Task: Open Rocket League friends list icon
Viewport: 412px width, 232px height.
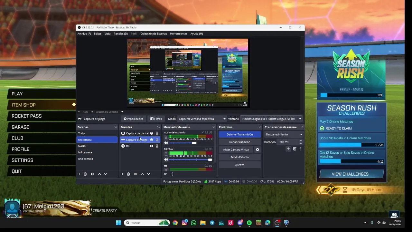Action: (x=394, y=215)
